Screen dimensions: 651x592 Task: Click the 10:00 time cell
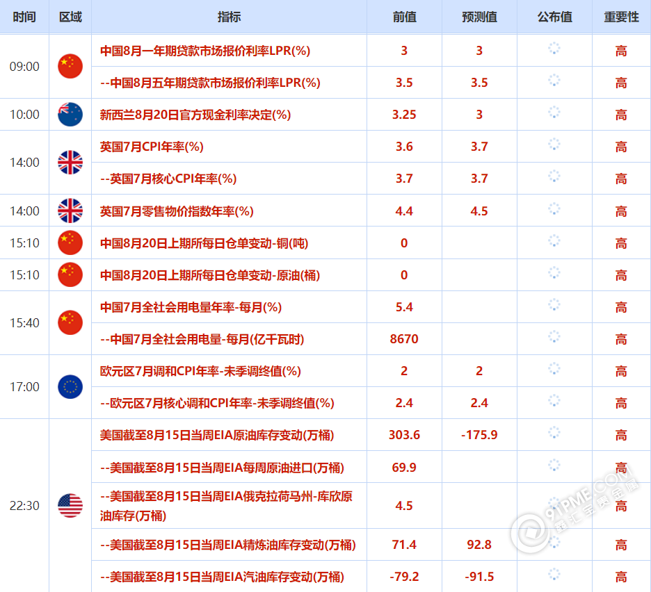(24, 115)
